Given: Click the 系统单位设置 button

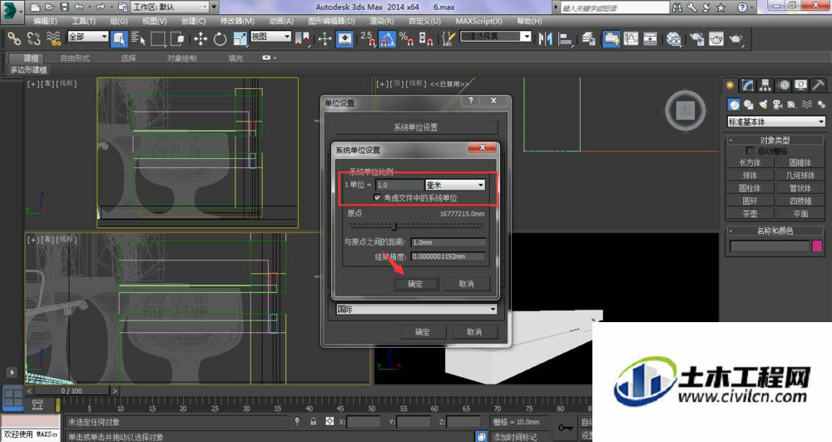Looking at the screenshot, I should coord(417,127).
